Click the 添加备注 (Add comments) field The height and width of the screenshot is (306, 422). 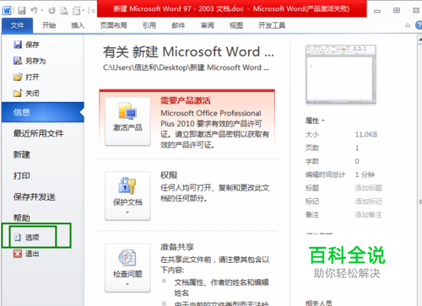(368, 215)
